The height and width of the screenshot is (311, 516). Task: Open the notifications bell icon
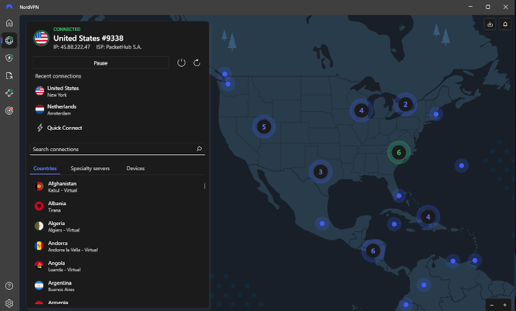pyautogui.click(x=505, y=24)
